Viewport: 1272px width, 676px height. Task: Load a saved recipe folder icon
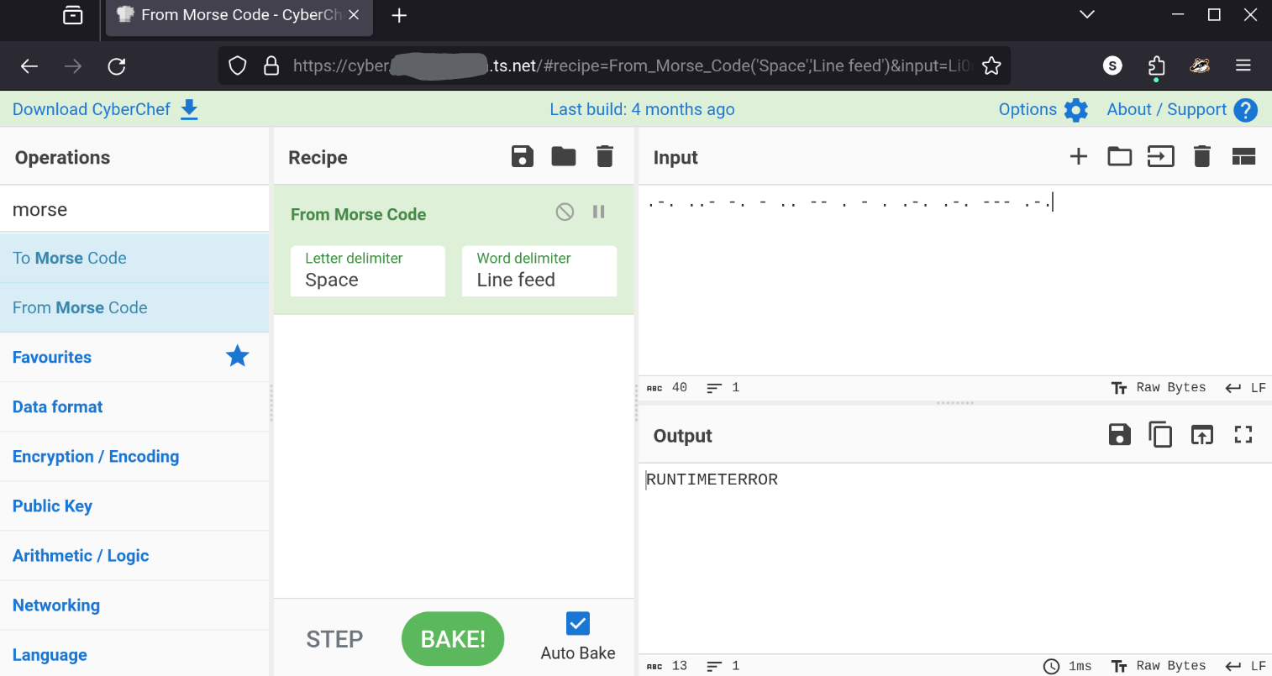564,156
